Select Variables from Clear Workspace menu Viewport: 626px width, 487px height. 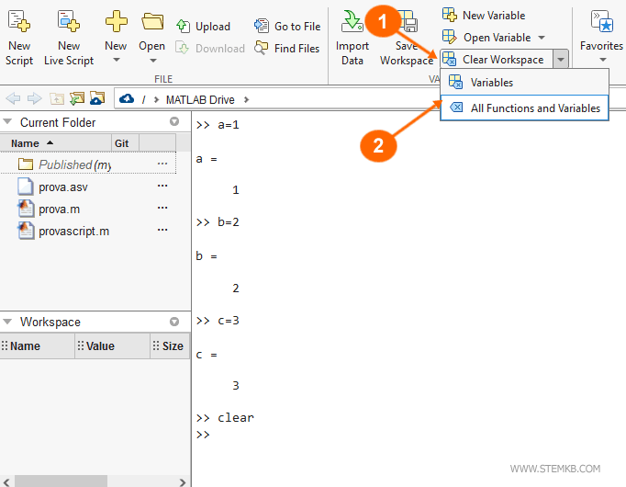pos(492,83)
